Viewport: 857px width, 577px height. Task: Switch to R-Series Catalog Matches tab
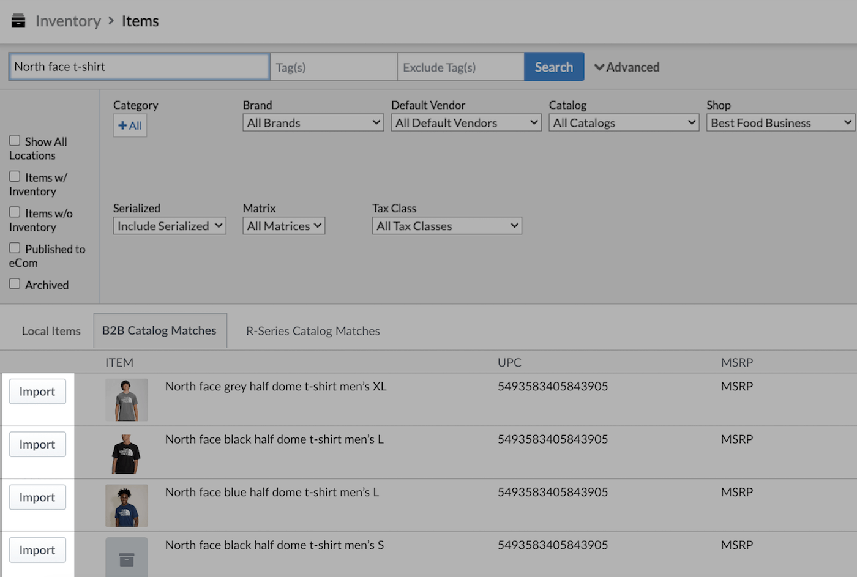[x=313, y=331]
